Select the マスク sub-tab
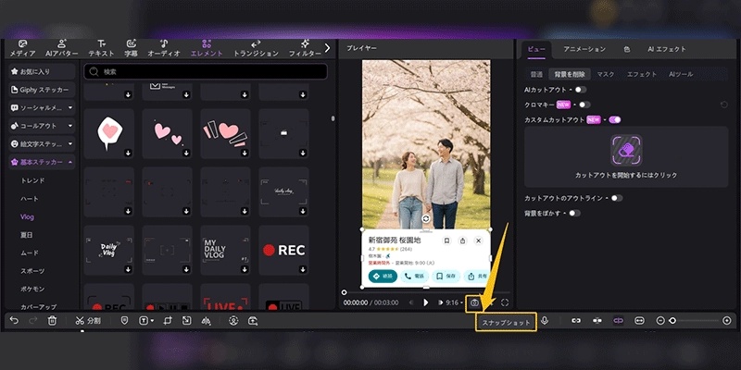741x370 pixels. (606, 74)
